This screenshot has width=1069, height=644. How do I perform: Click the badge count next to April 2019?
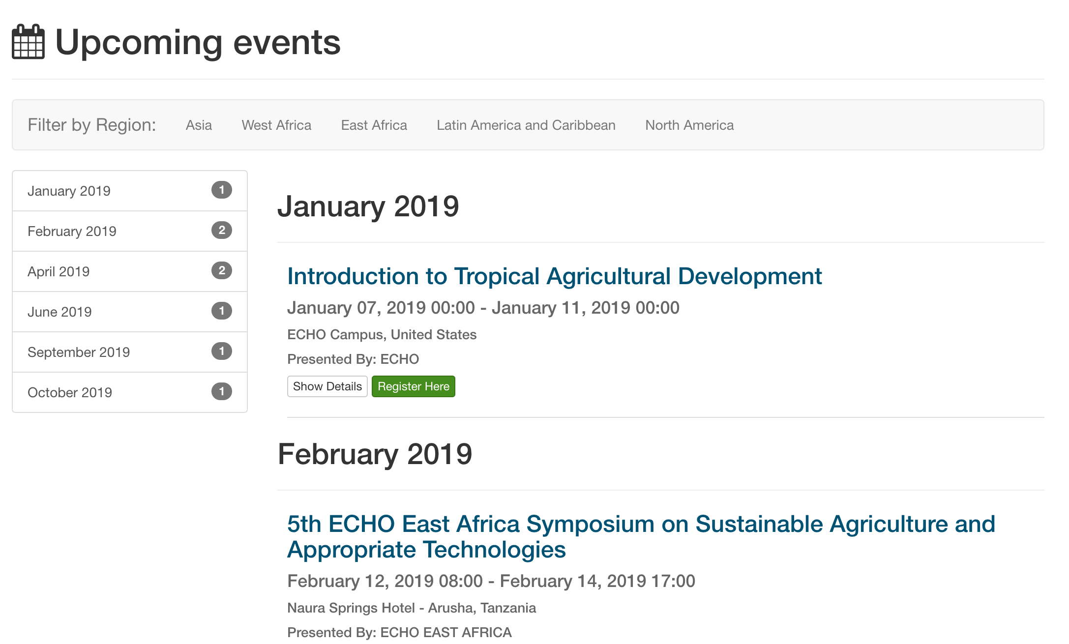pos(222,271)
